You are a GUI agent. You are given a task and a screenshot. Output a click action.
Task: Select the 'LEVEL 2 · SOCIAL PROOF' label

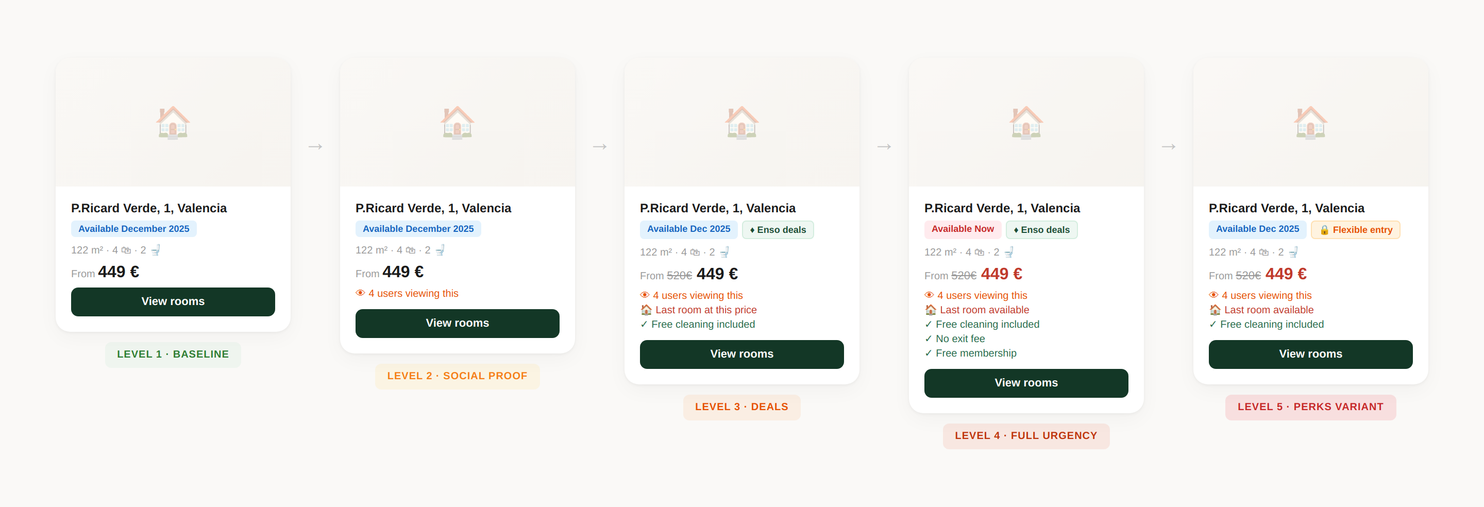(x=458, y=376)
